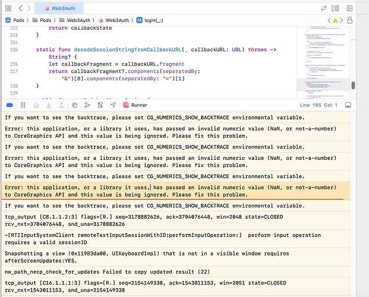Screen dimensions: 369x297
Task: Click line number 225 in the gutter
Action: click(14, 50)
